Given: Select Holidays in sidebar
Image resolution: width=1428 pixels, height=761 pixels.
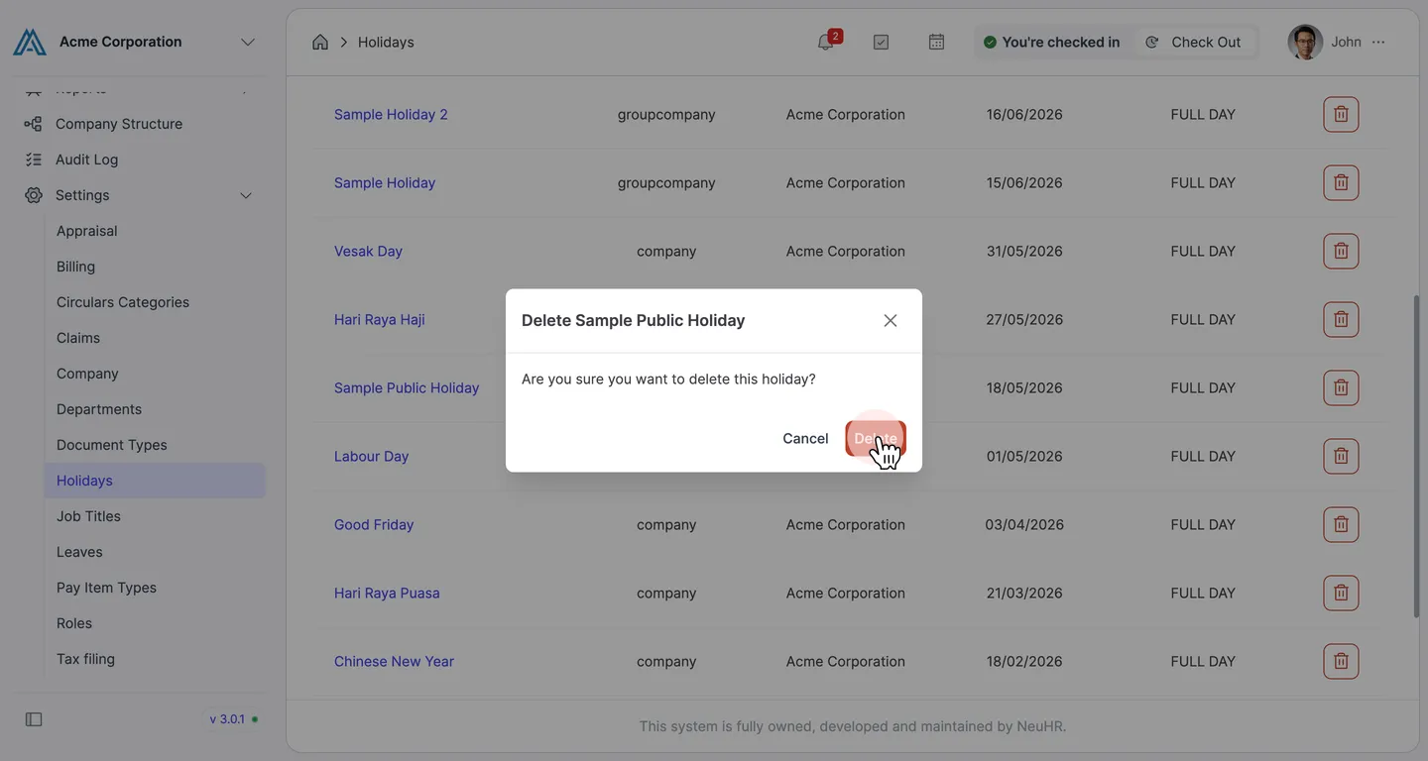Looking at the screenshot, I should 155,481.
